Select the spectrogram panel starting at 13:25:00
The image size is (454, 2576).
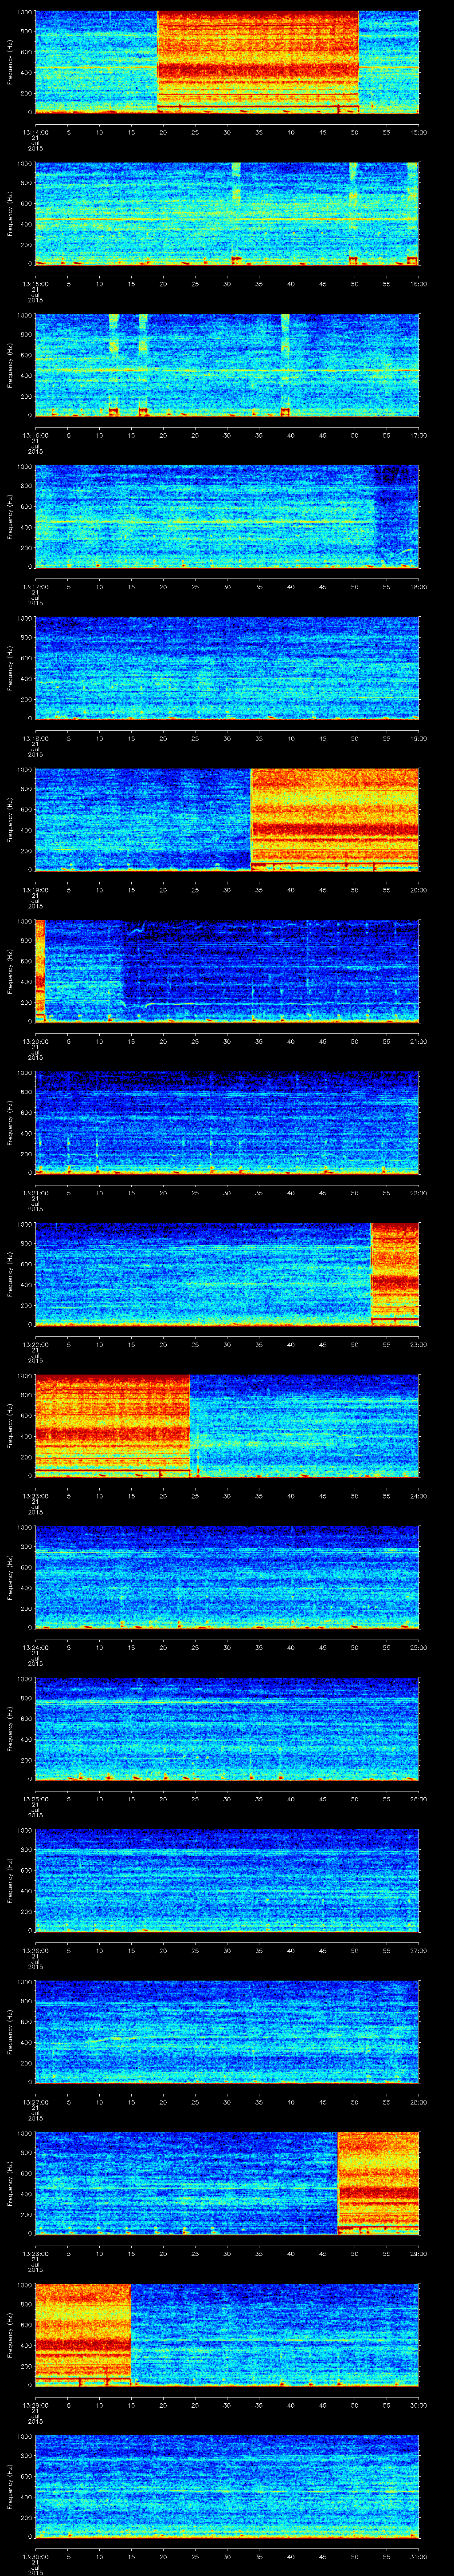227,1728
